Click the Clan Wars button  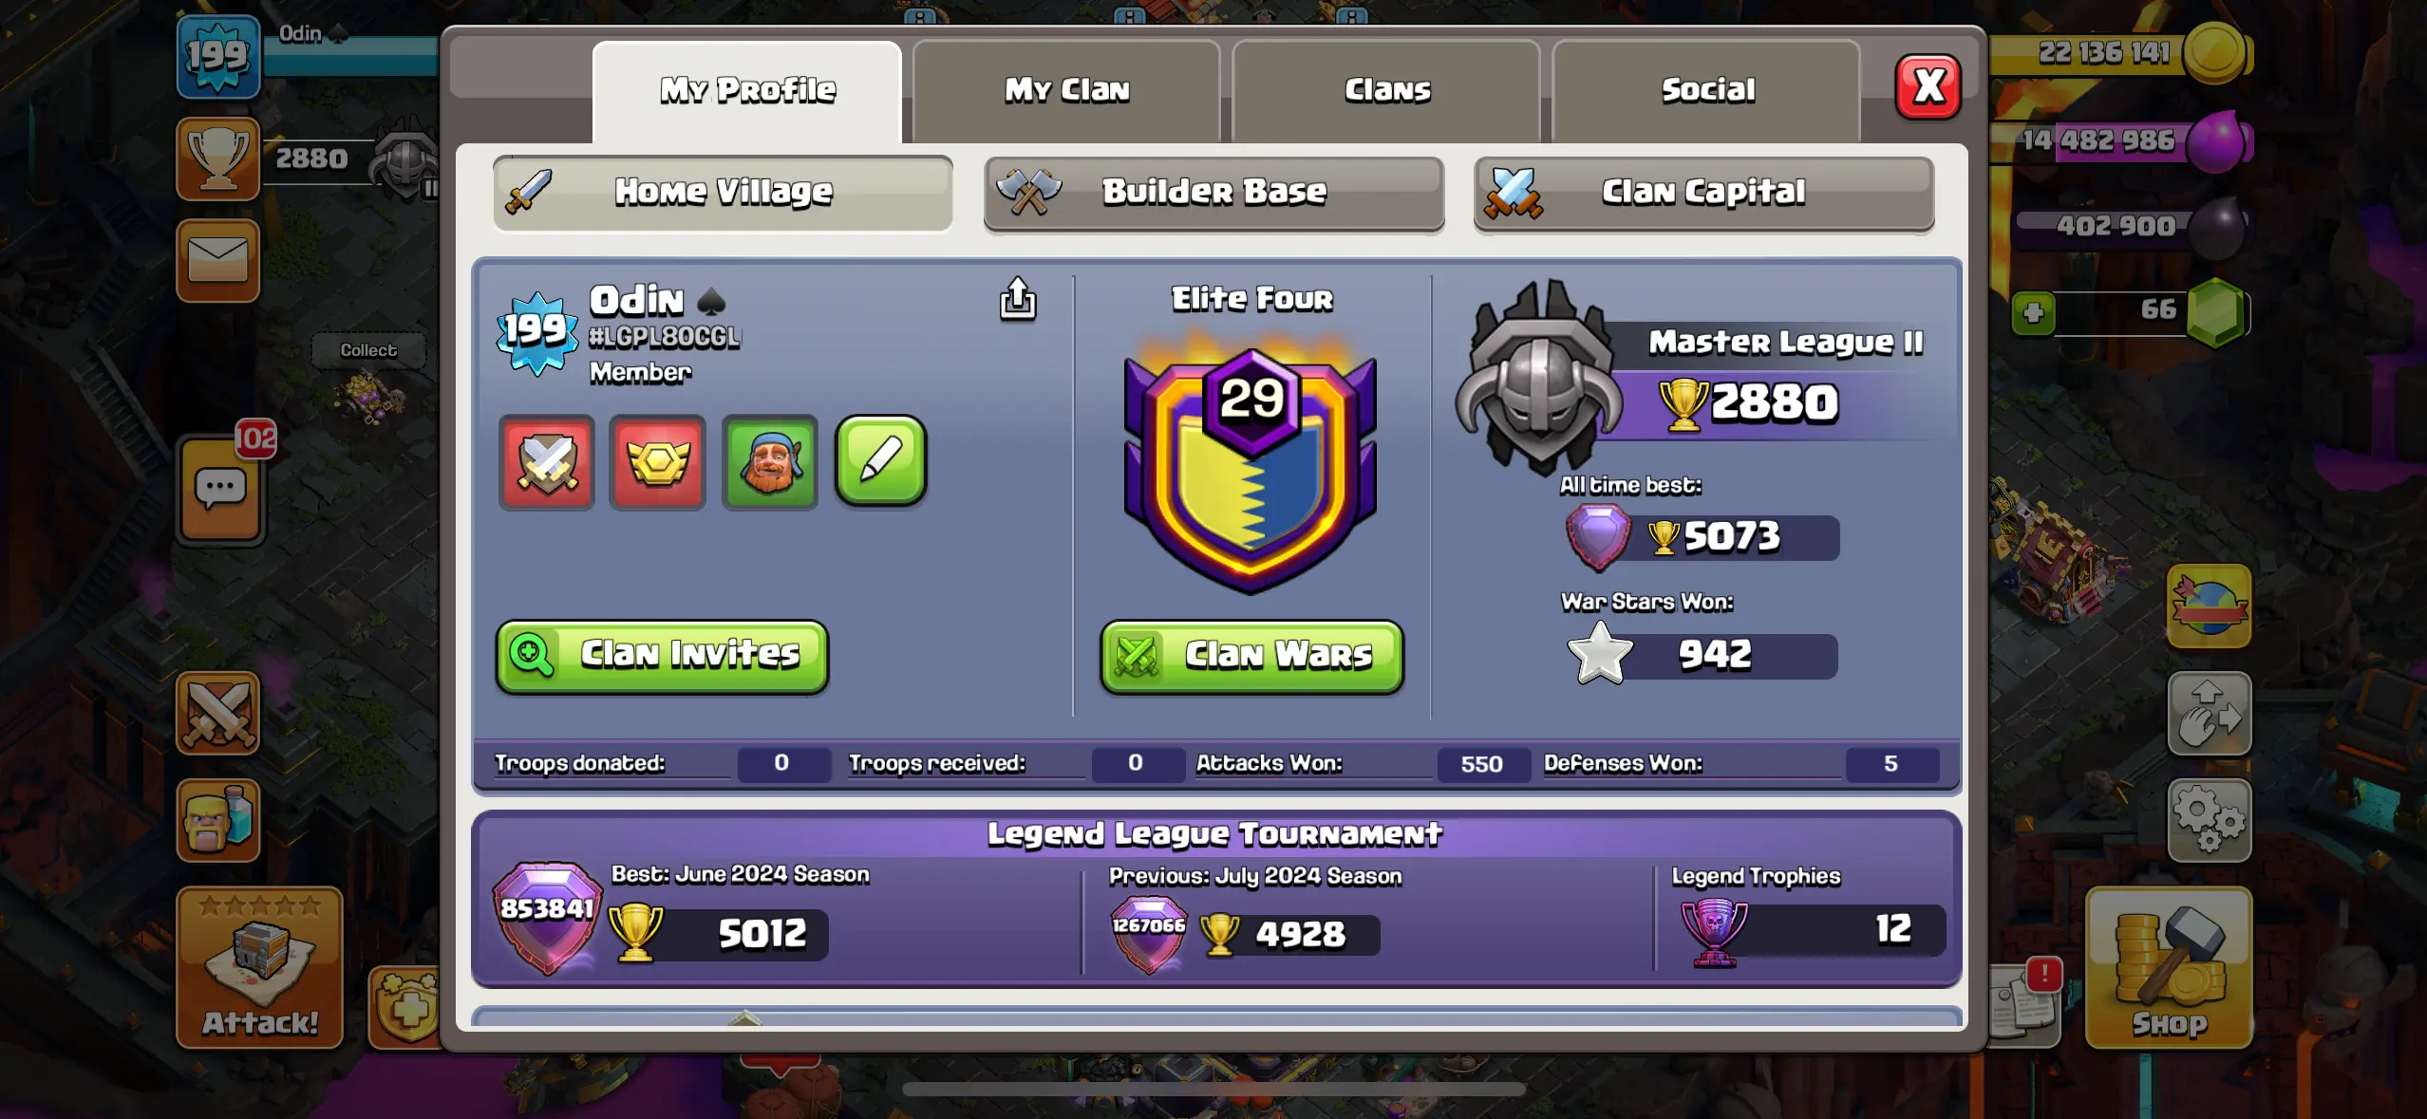coord(1251,656)
